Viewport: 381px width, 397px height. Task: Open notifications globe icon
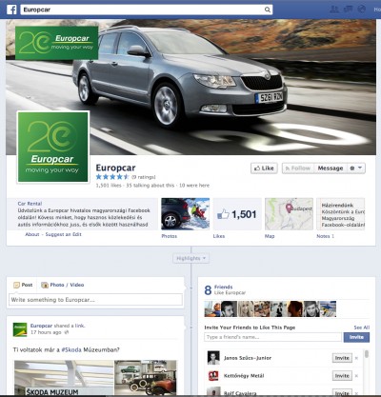tap(362, 9)
